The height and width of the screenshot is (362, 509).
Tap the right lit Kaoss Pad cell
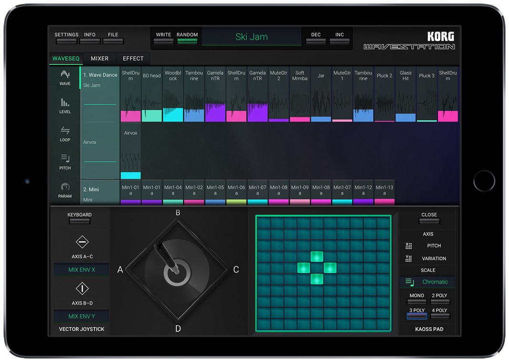click(x=330, y=268)
